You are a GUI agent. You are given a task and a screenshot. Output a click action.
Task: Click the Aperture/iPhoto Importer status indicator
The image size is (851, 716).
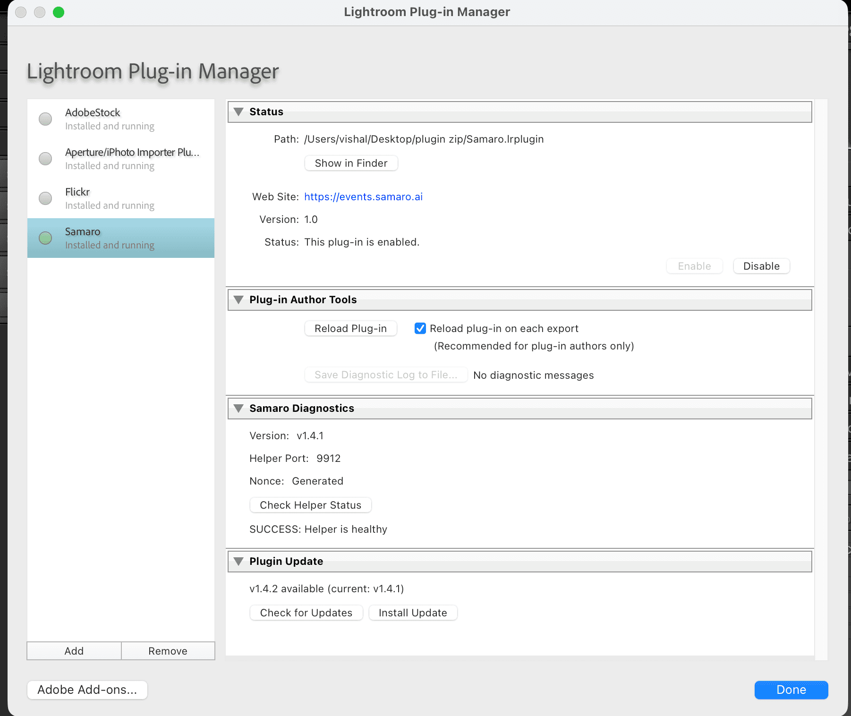pyautogui.click(x=45, y=159)
